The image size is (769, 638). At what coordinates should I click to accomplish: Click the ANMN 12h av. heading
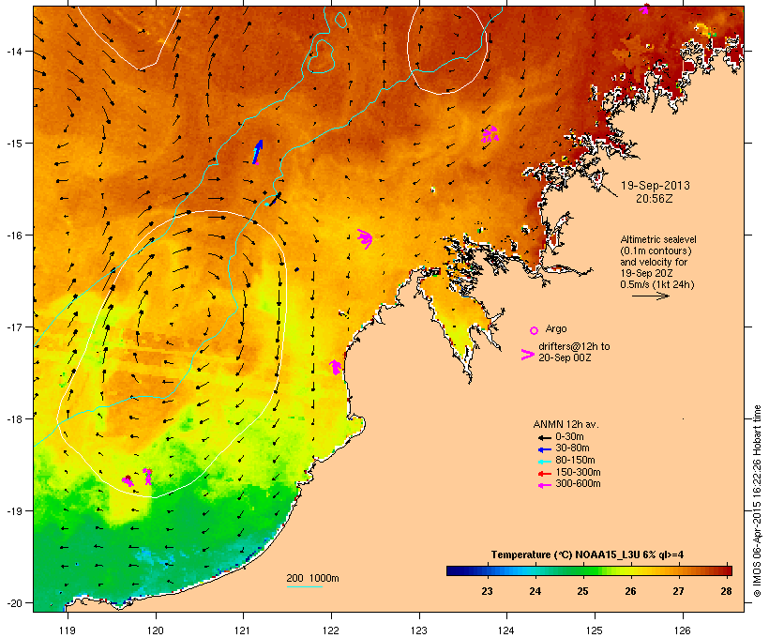tap(565, 424)
